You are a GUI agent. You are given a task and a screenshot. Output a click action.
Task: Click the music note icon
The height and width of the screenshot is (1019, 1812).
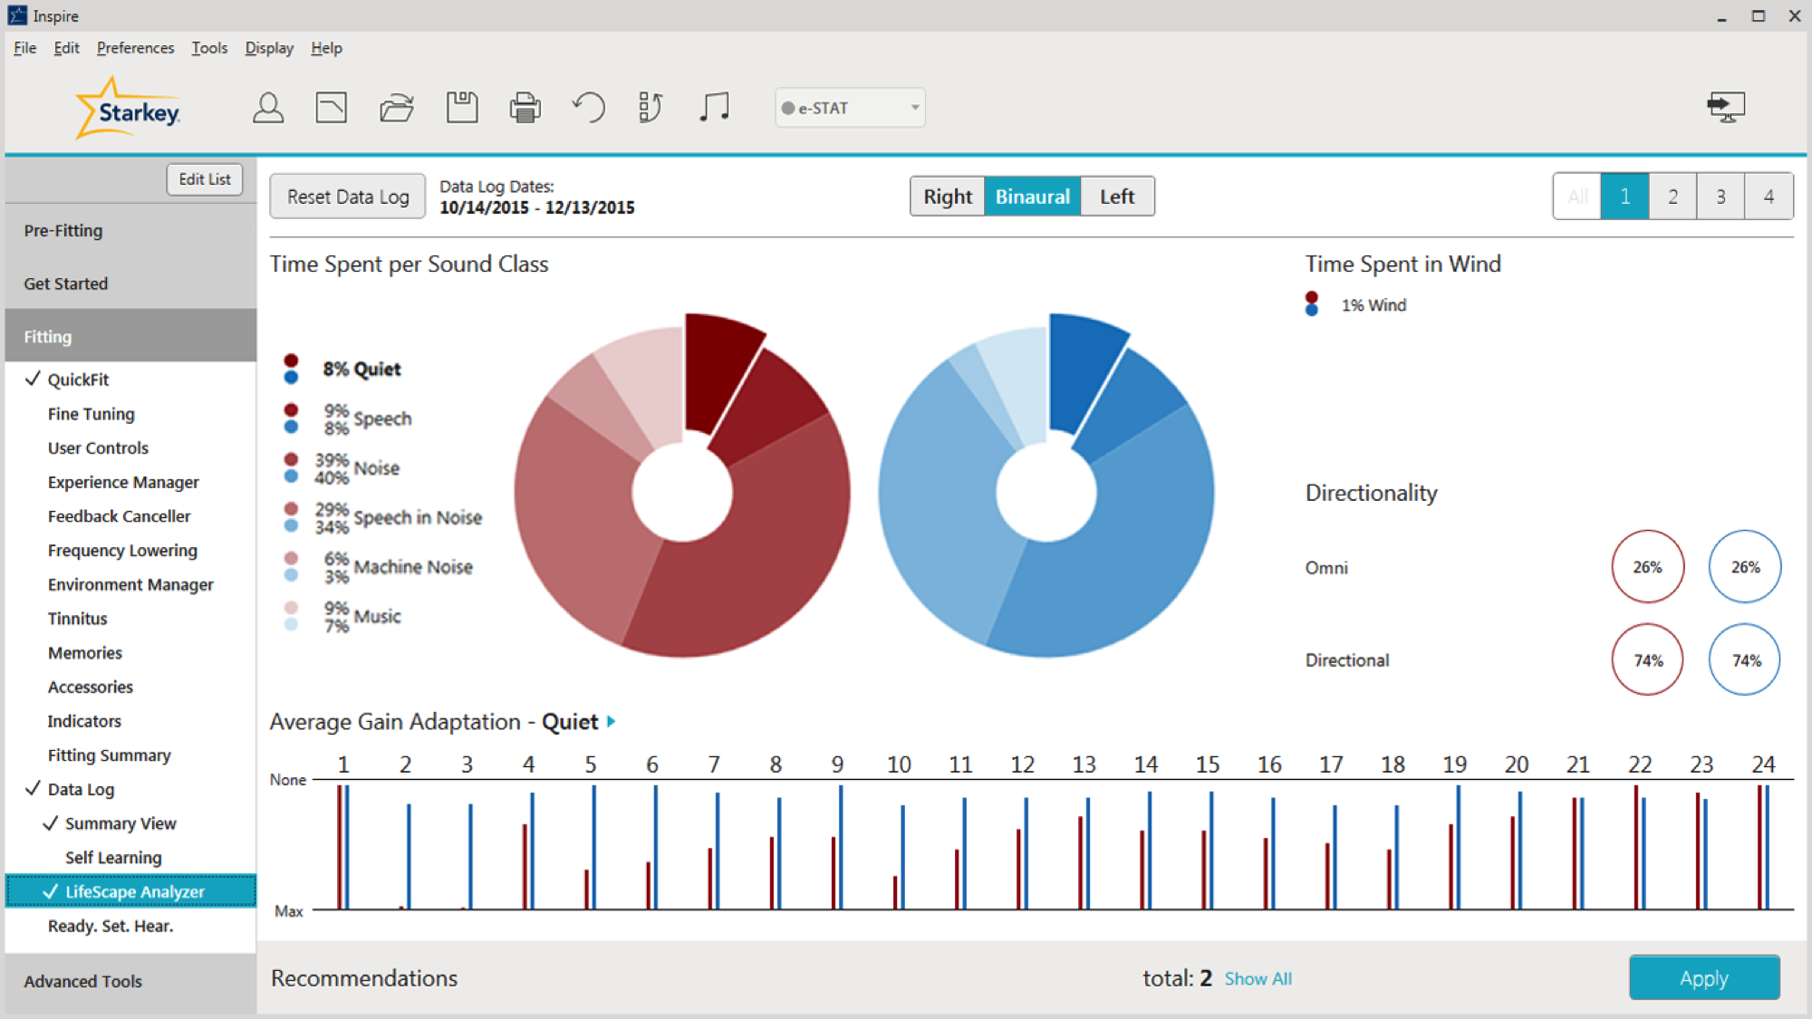714,108
